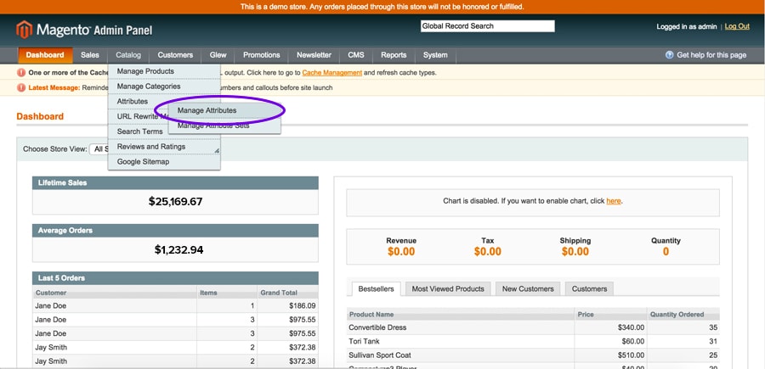Select Manage Categories menu entry
The height and width of the screenshot is (369, 765).
click(x=164, y=87)
